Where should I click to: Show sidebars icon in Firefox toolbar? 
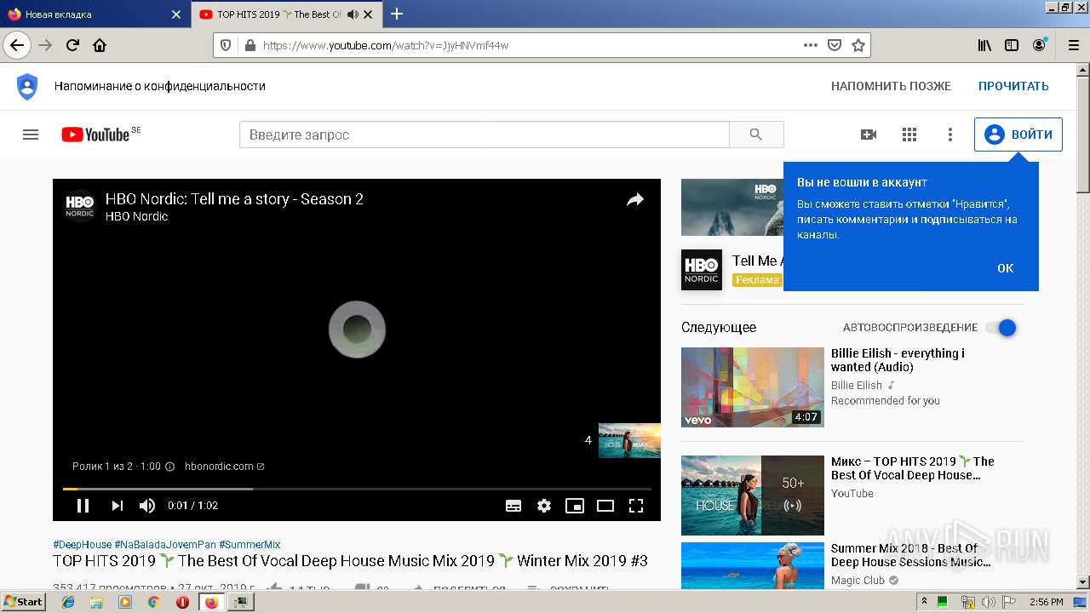(1012, 45)
